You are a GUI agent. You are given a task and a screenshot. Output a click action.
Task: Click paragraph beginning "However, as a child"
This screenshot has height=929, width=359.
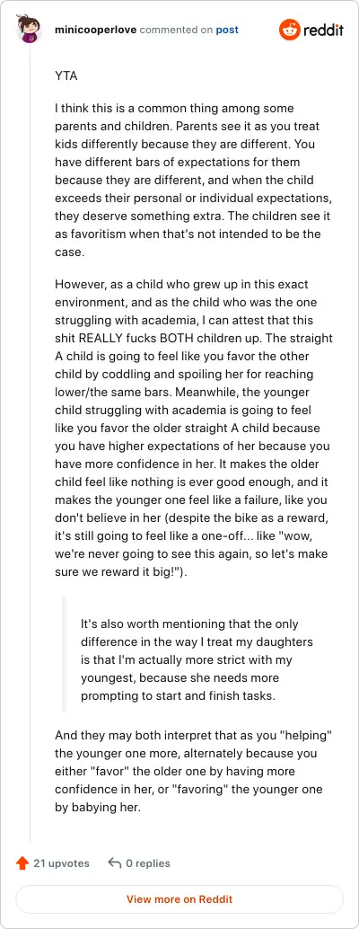[x=194, y=429]
